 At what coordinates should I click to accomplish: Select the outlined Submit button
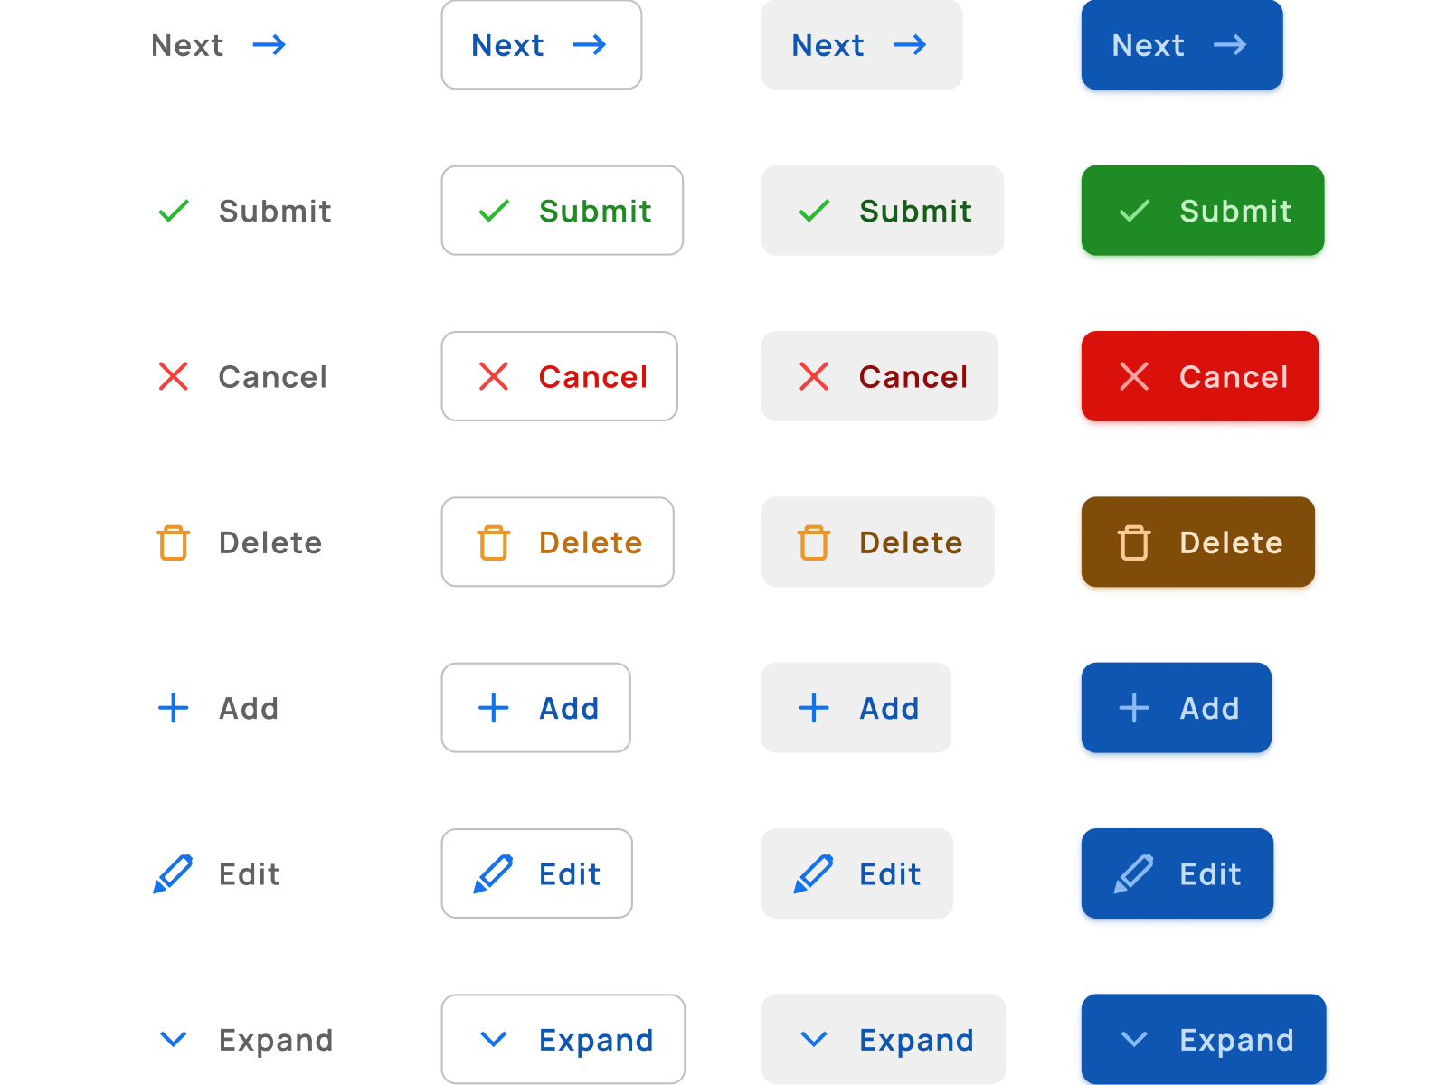(562, 211)
